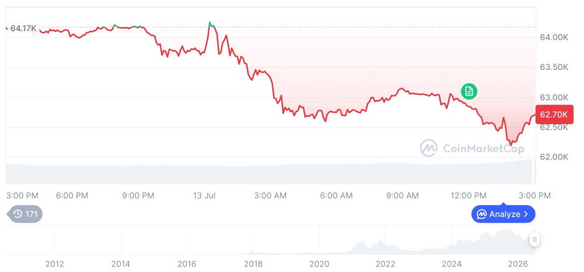The height and width of the screenshot is (272, 584).
Task: Click the 13 Jul date axis label
Action: 204,196
